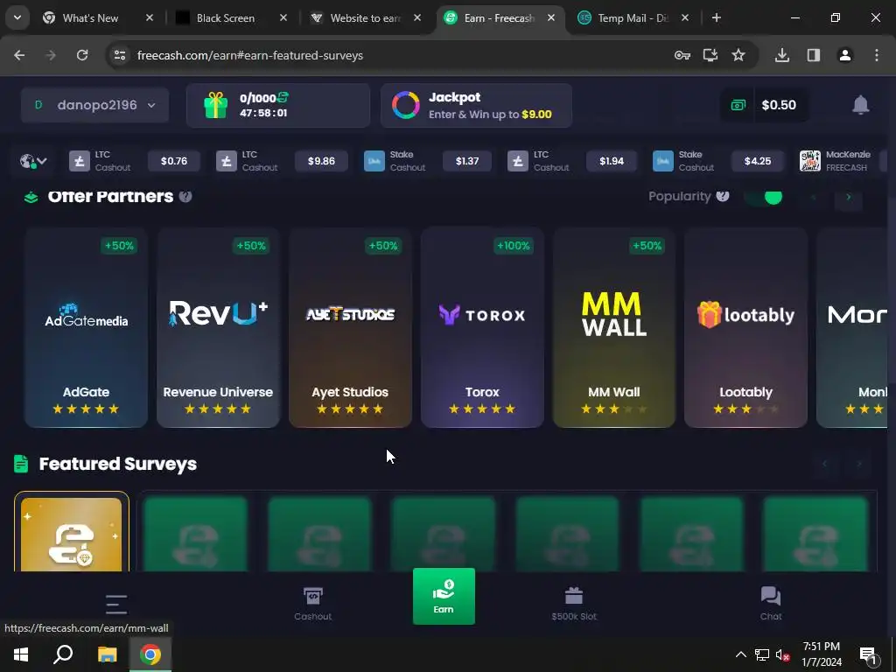The image size is (896, 672).
Task: Open Stake Cashout $4.25 feed entry
Action: click(719, 161)
